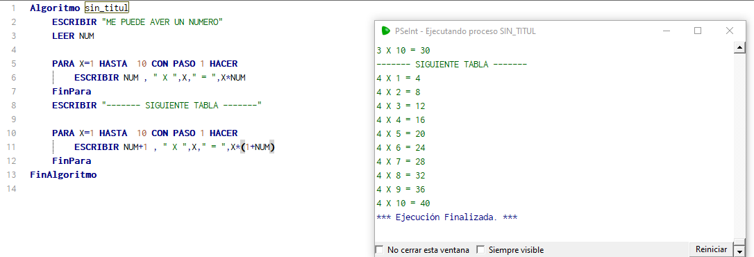Toggle Siempre visible checkbox

[480, 250]
